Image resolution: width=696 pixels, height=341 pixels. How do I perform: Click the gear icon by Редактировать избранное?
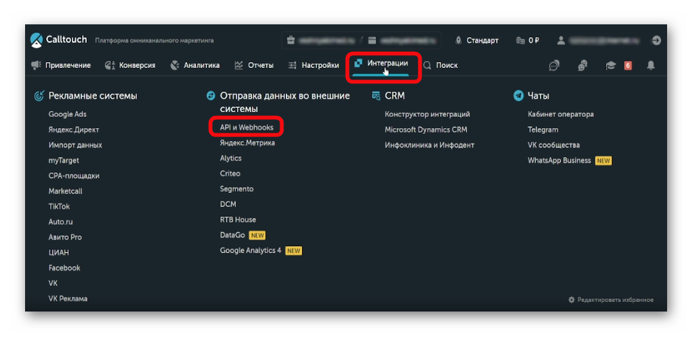point(572,300)
